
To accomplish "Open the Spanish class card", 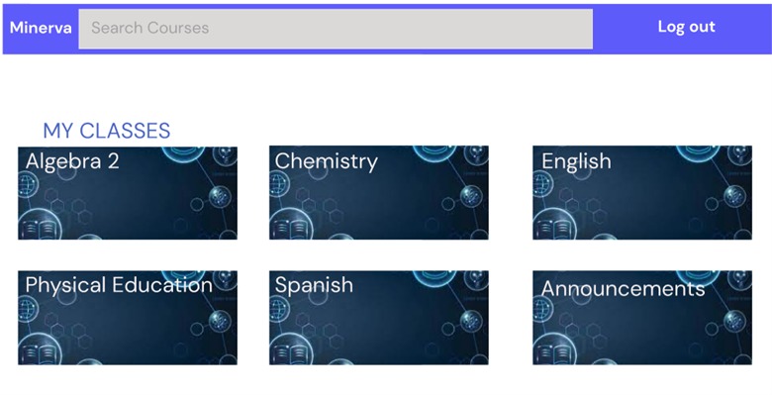I will [379, 318].
